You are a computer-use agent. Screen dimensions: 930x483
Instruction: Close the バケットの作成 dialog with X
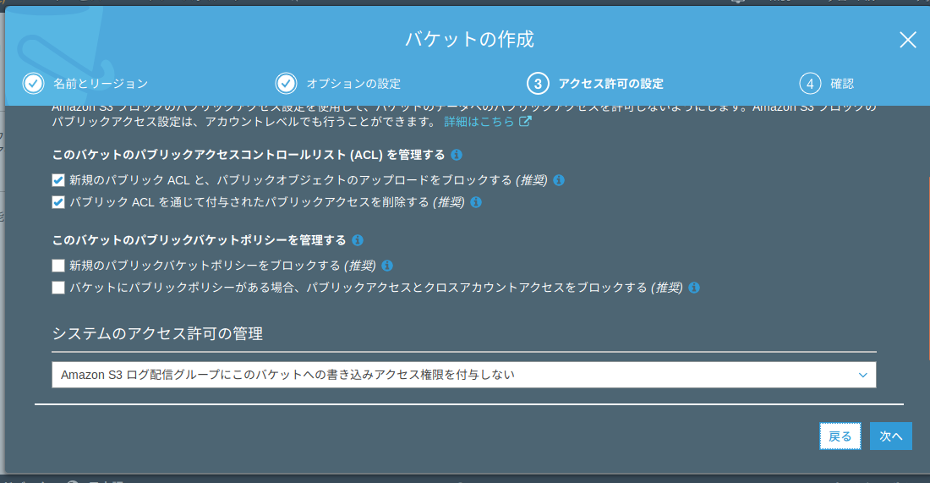click(907, 40)
